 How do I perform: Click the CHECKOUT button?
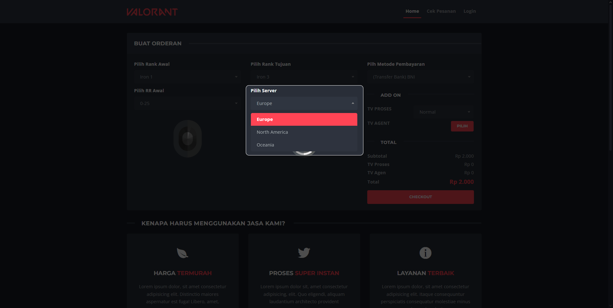tap(420, 197)
